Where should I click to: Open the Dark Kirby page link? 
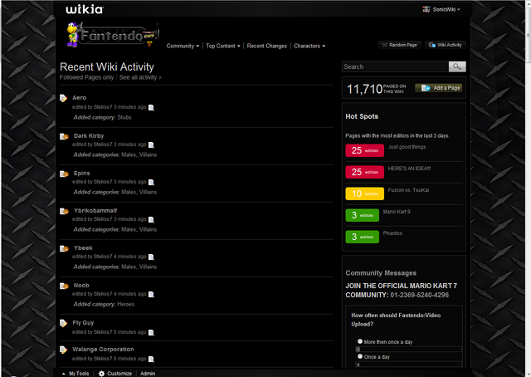coord(89,135)
